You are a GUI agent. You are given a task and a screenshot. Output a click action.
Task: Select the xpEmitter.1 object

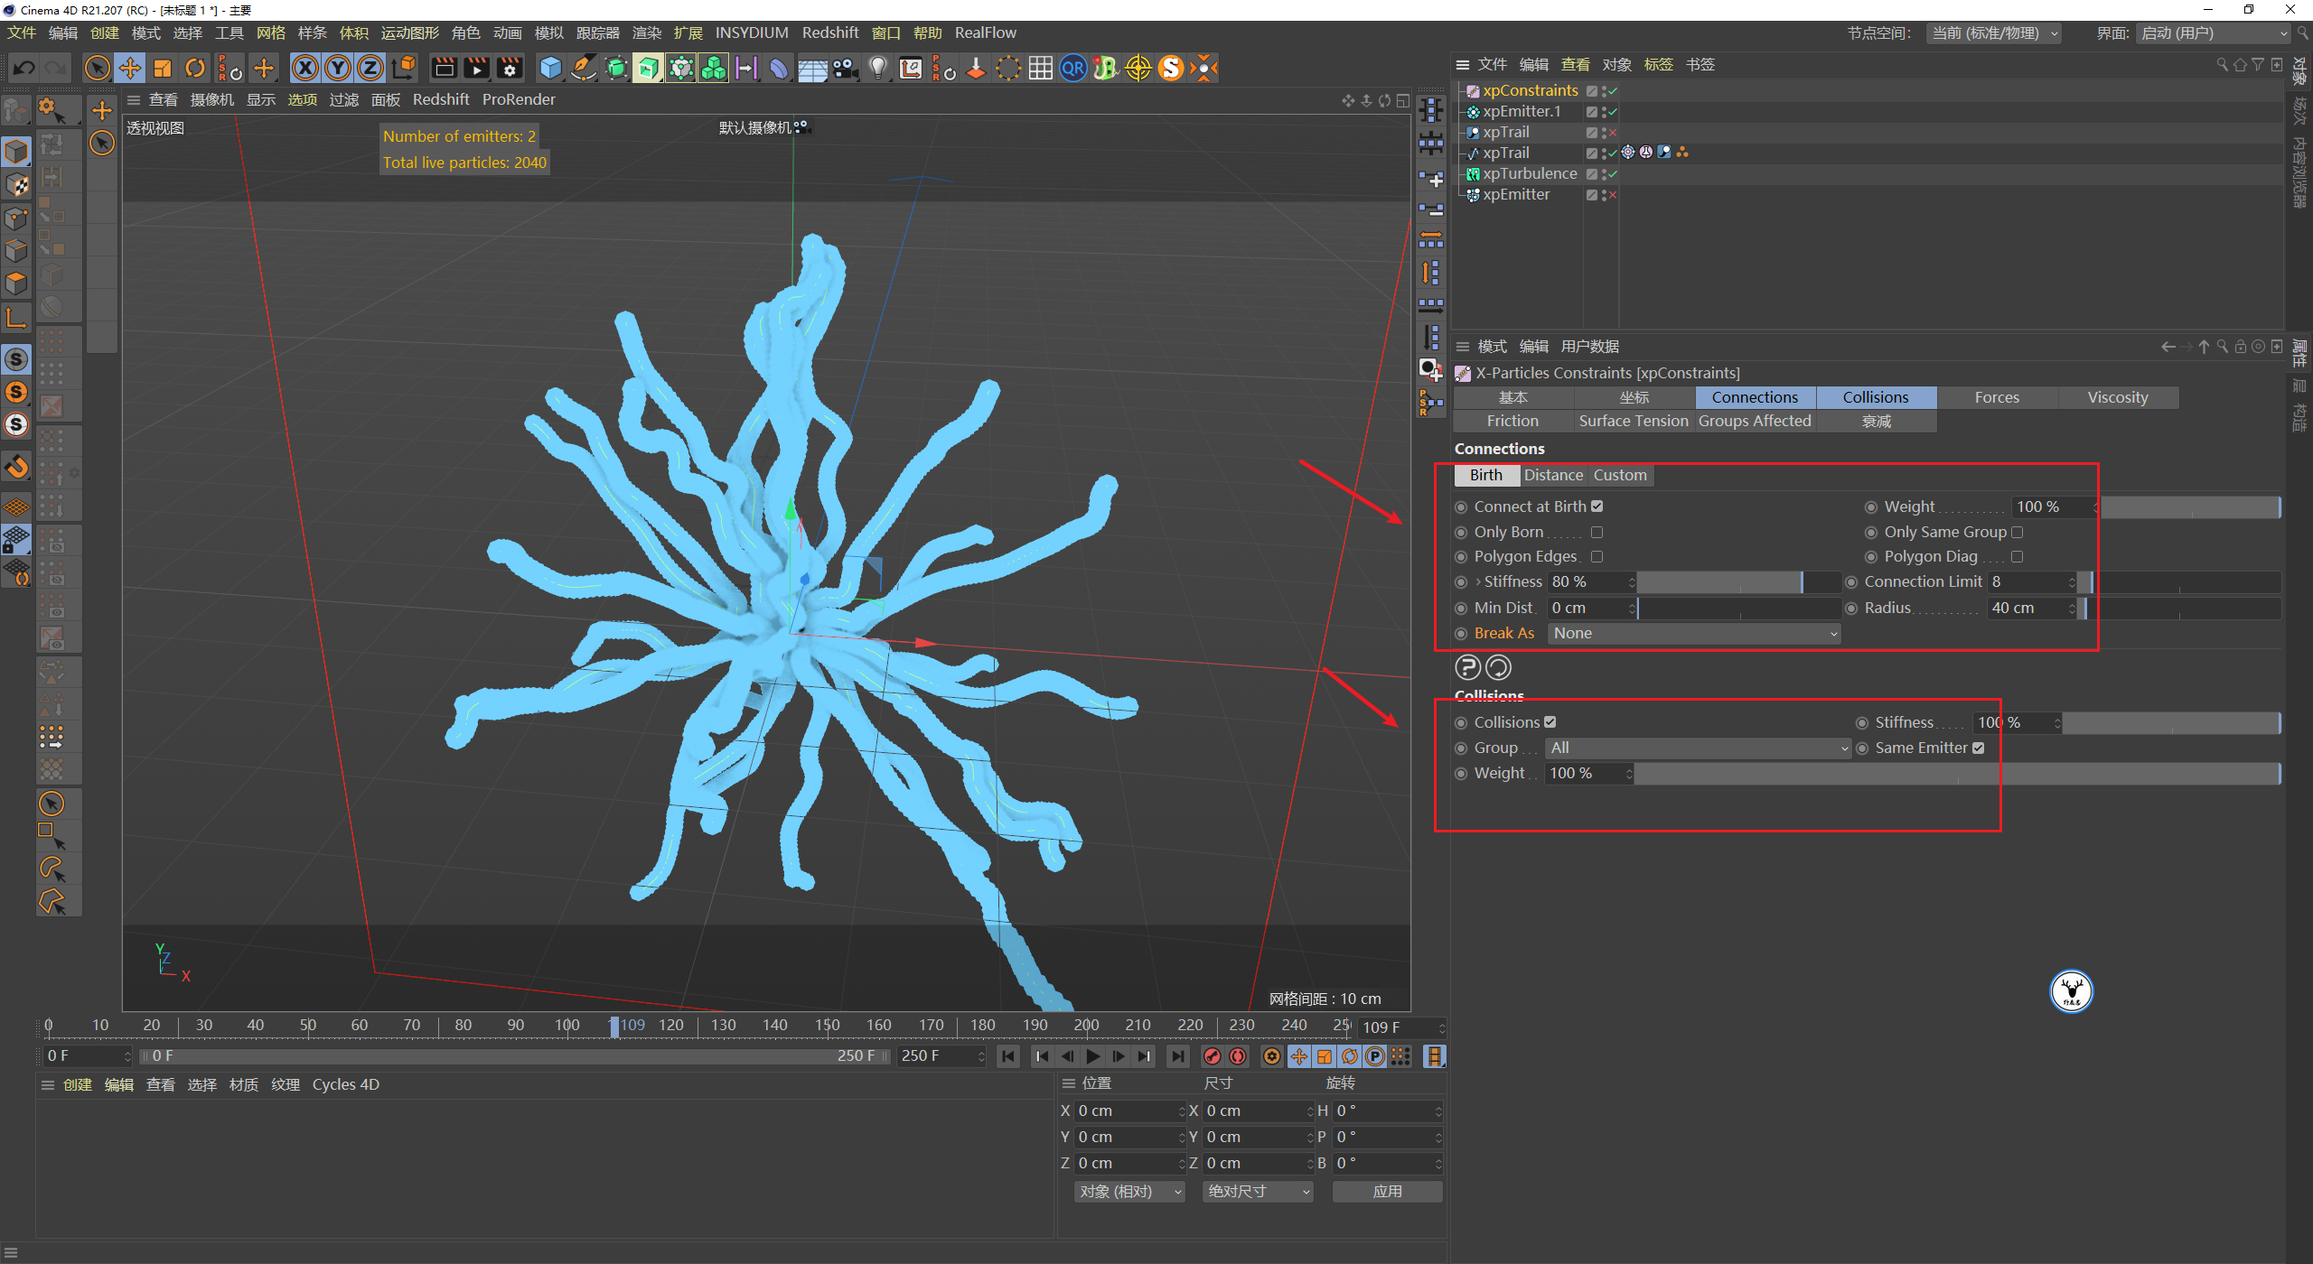pyautogui.click(x=1522, y=112)
